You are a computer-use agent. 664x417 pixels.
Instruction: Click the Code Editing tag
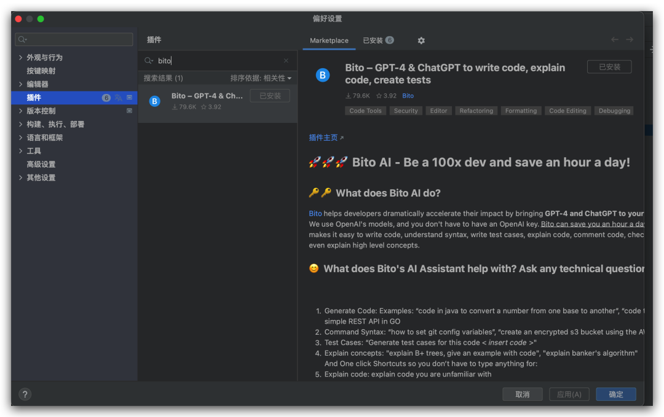[x=567, y=111]
